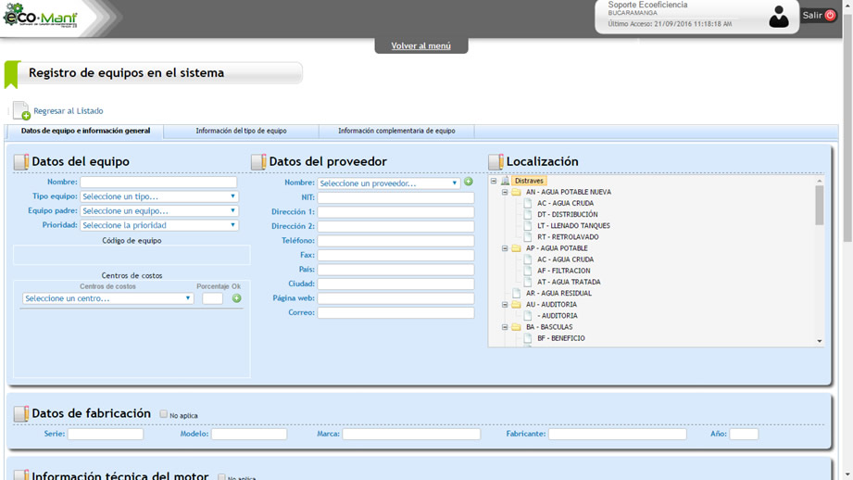Click the Regresar al Listado link
The image size is (853, 480).
pos(68,111)
